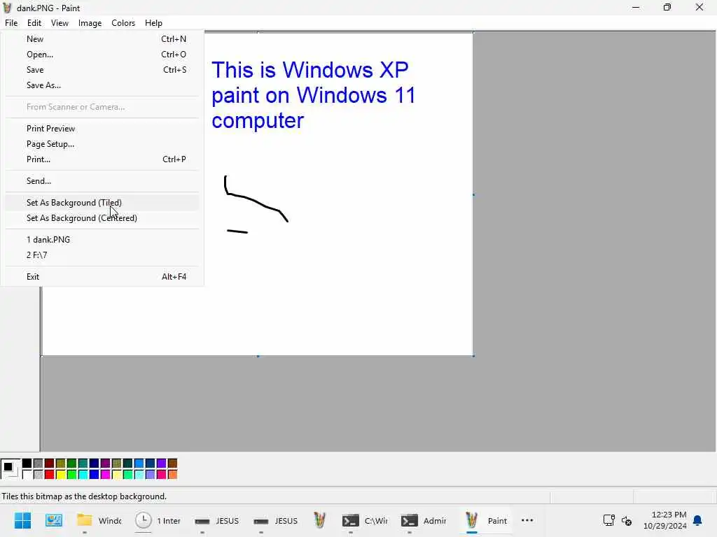The image size is (717, 537).
Task: Pick the orange swatch in bottom row
Action: [x=172, y=475]
